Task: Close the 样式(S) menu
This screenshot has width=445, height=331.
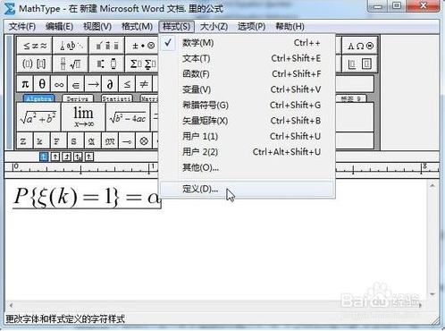Action: tap(177, 27)
